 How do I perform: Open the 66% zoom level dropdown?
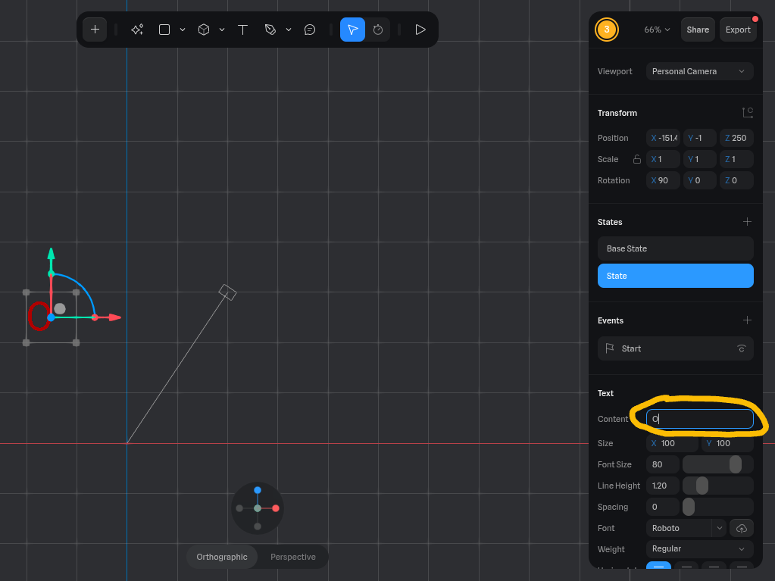click(657, 30)
